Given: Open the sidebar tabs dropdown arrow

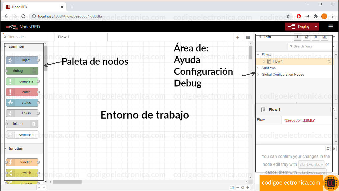Looking at the screenshot, I should (x=334, y=37).
